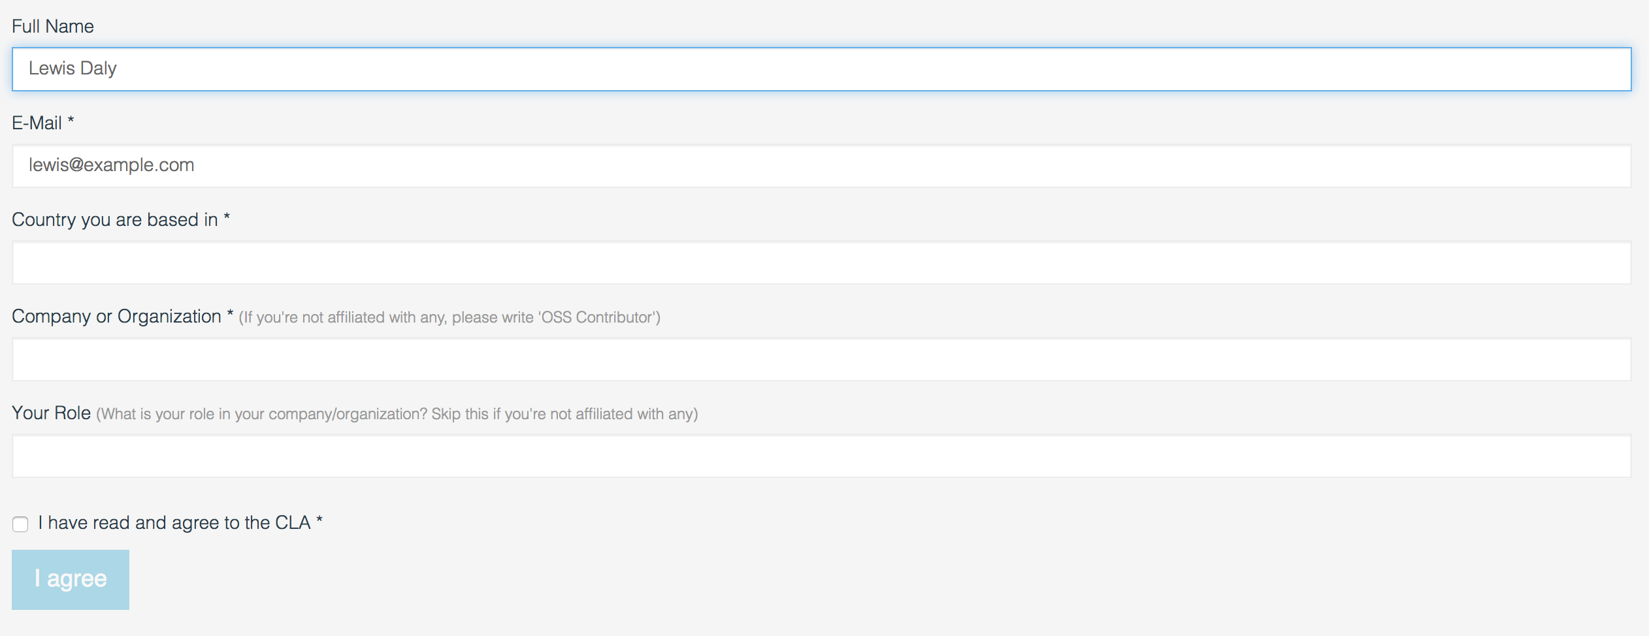This screenshot has width=1649, height=636.
Task: Click the role hint about skipping if unaffiliated
Action: 397,415
